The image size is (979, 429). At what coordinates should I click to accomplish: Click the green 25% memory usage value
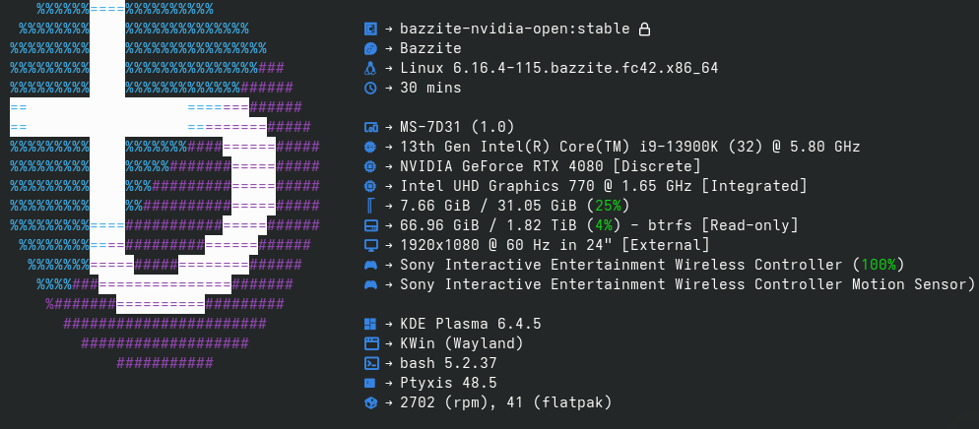(x=606, y=206)
